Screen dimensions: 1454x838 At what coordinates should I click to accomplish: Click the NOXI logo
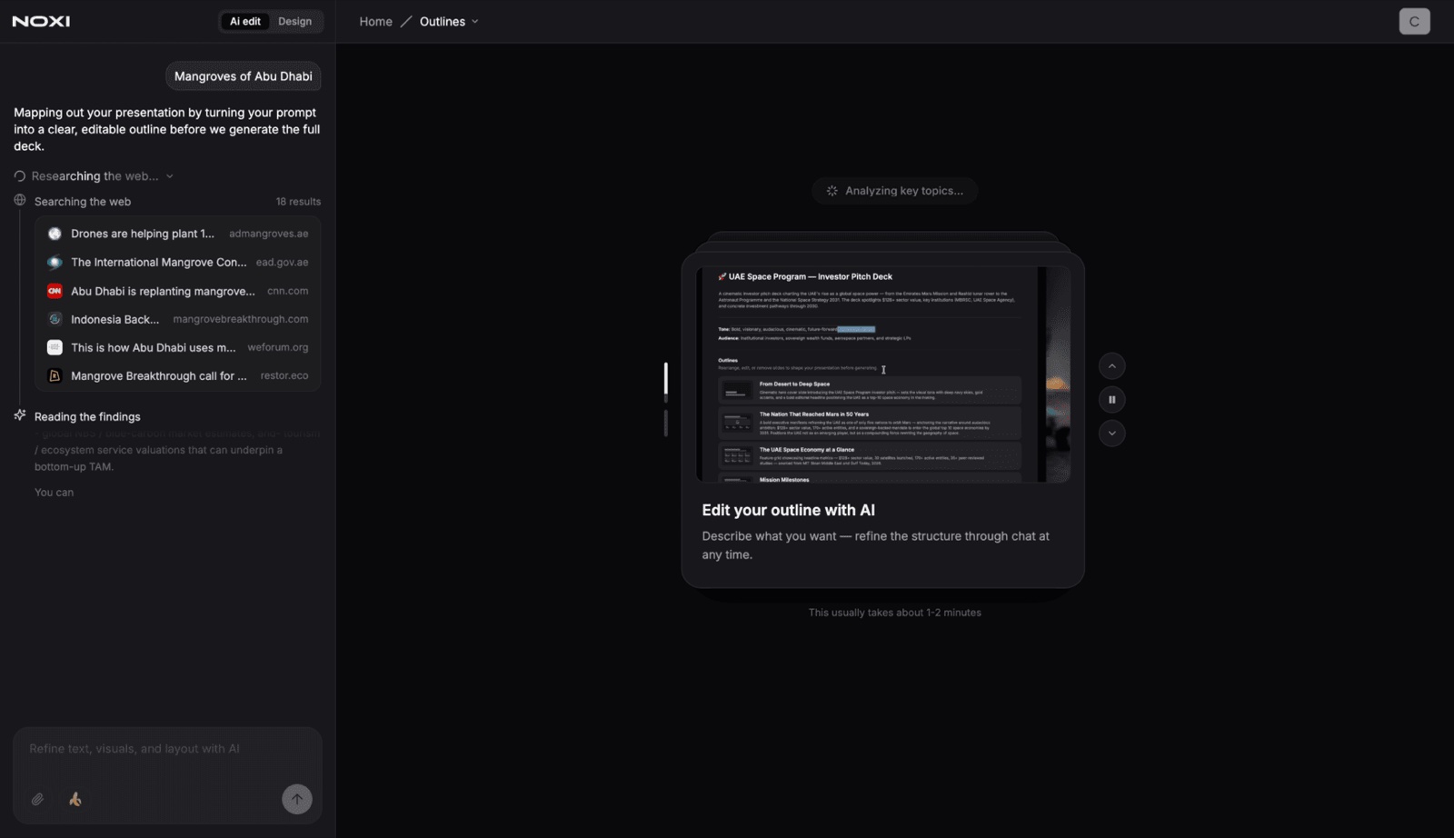point(41,21)
